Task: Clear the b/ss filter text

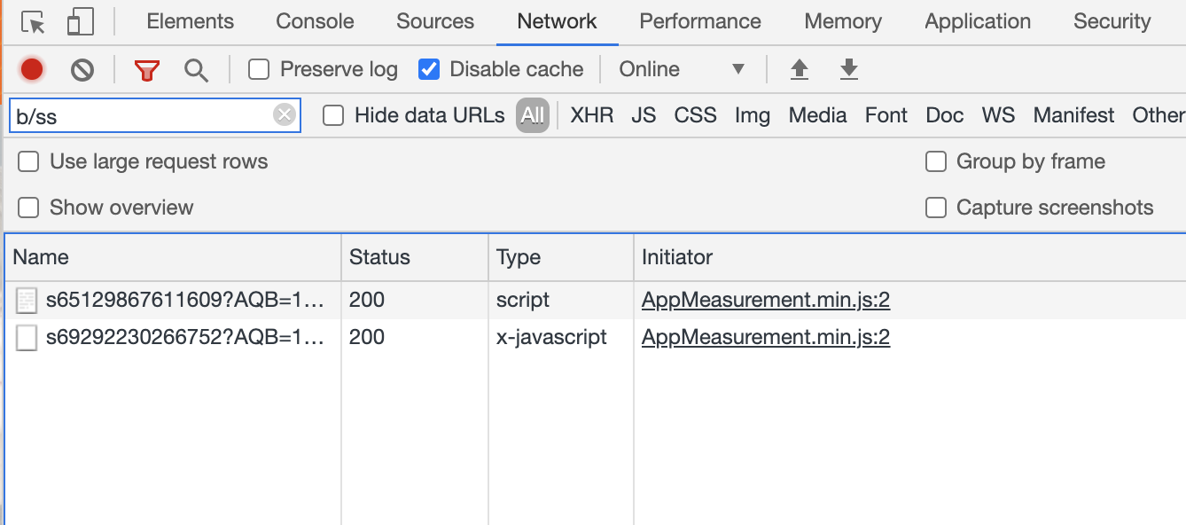Action: pyautogui.click(x=284, y=115)
